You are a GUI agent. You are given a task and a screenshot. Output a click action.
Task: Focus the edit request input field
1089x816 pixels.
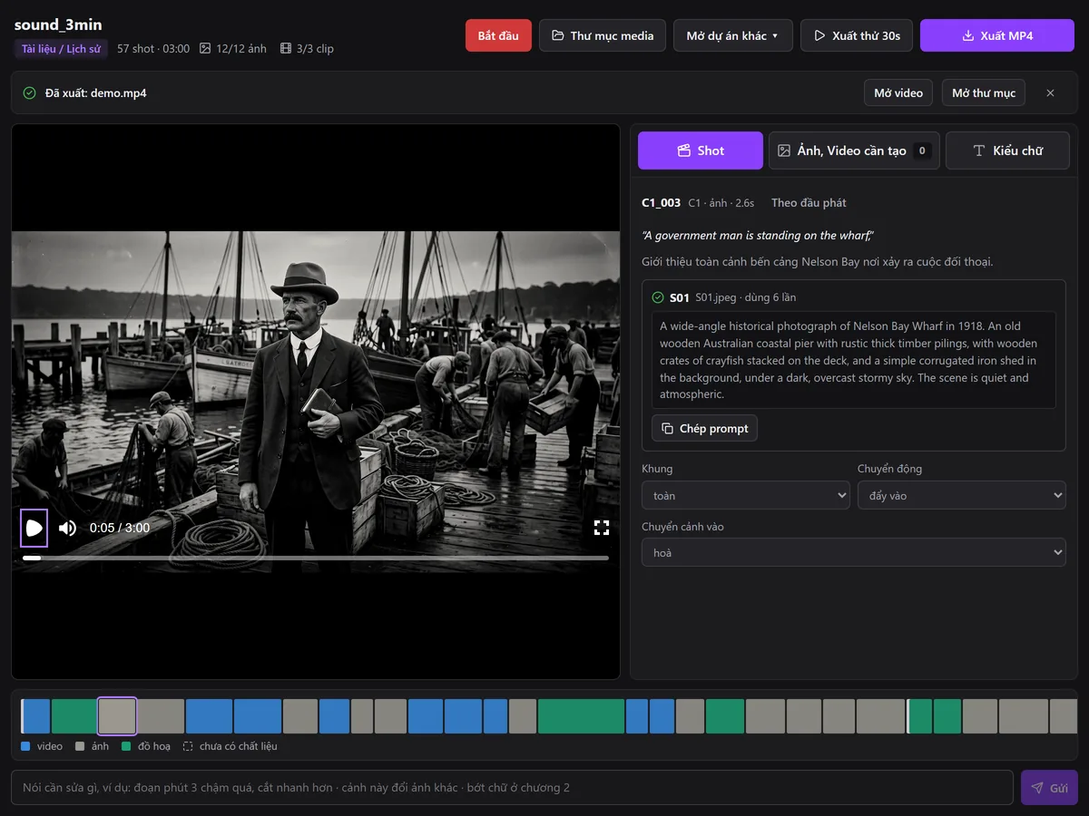point(512,787)
